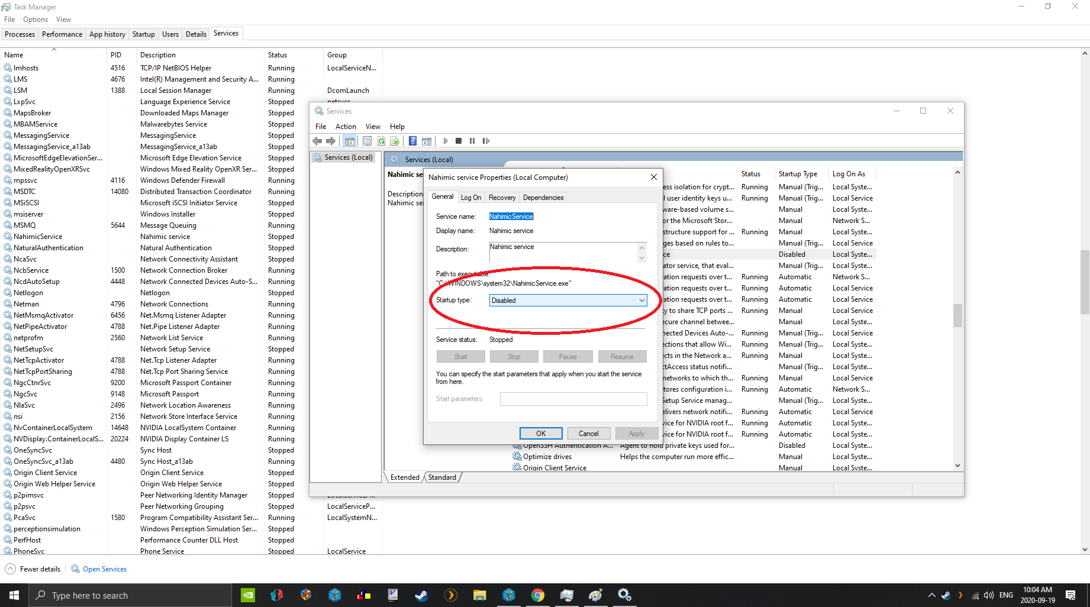Click the Pause Service icon in toolbar
The width and height of the screenshot is (1090, 607).
(472, 141)
